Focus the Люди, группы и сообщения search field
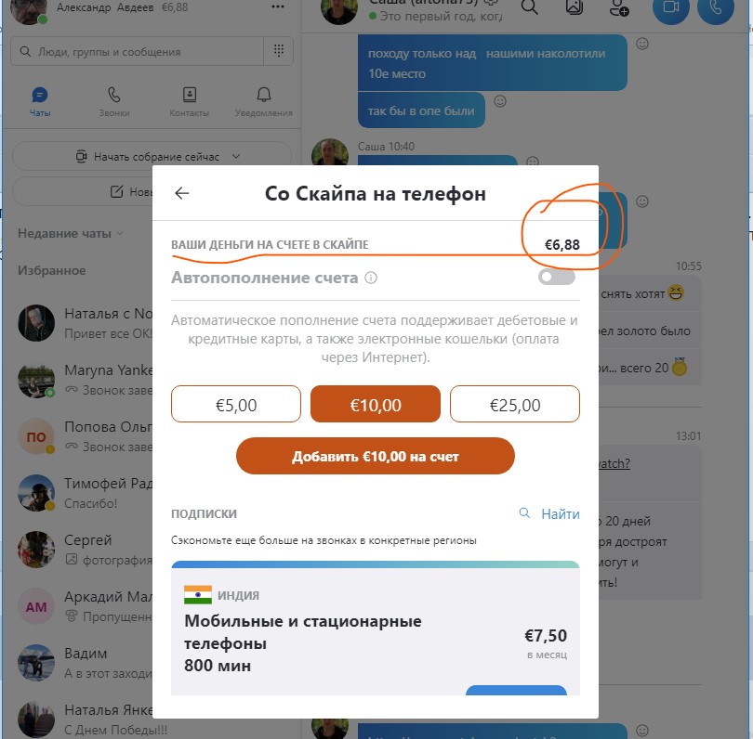Image resolution: width=753 pixels, height=739 pixels. click(137, 51)
